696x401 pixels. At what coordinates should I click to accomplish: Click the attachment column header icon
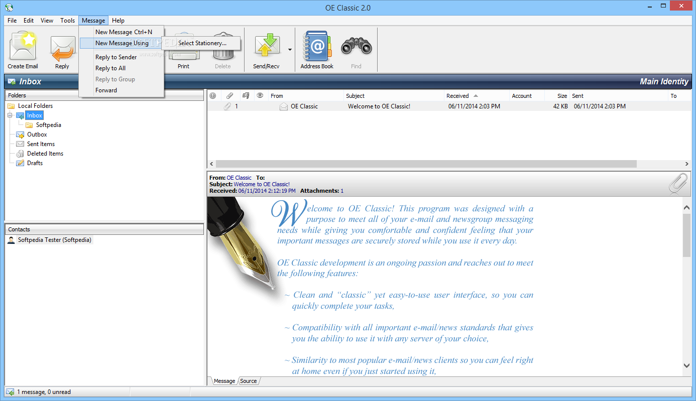click(229, 96)
